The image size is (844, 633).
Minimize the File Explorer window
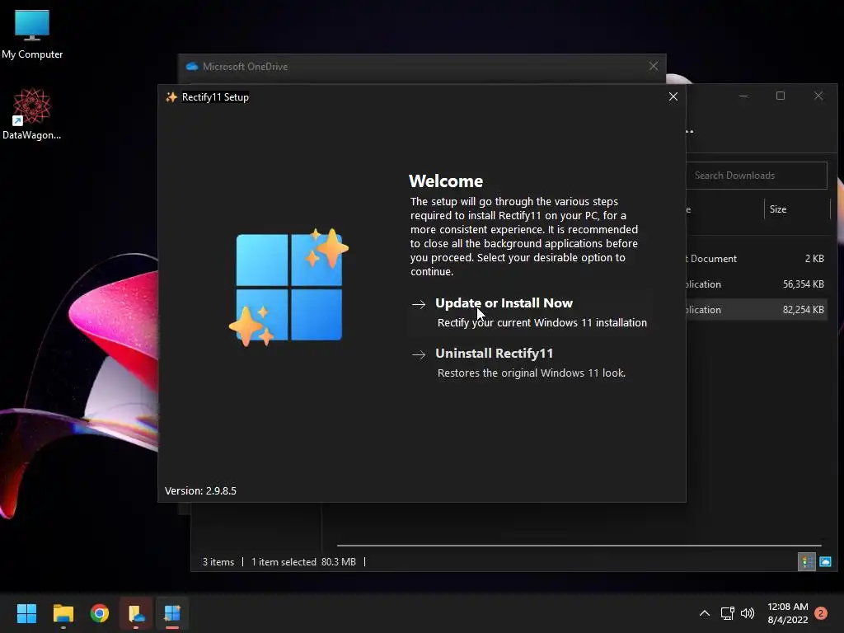[743, 96]
